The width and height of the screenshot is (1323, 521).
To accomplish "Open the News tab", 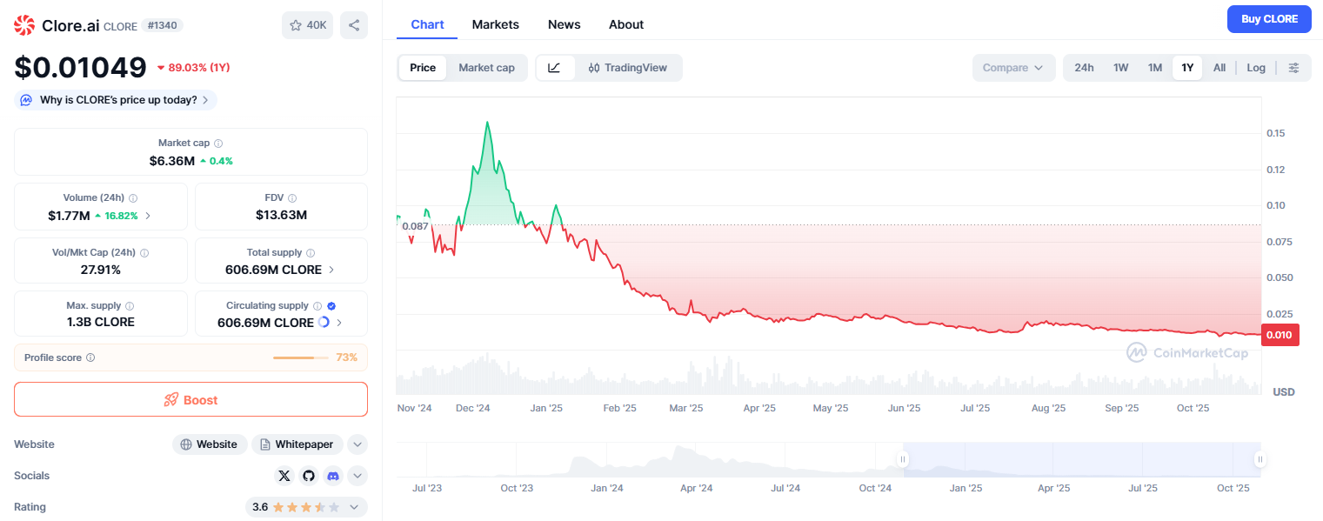I will pos(564,24).
